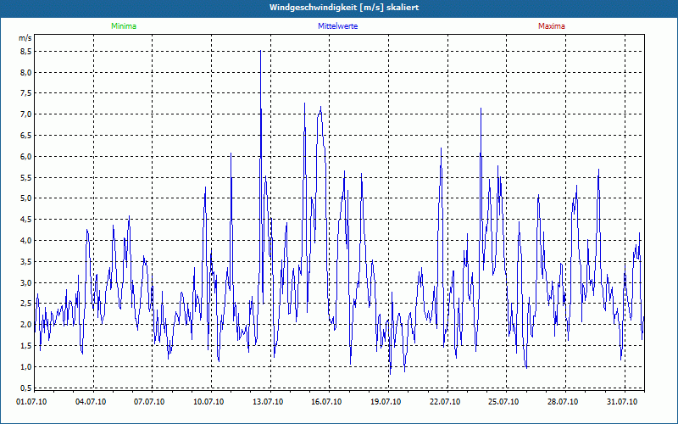Click the 1,5 y-axis value
The image size is (678, 424).
coord(26,345)
